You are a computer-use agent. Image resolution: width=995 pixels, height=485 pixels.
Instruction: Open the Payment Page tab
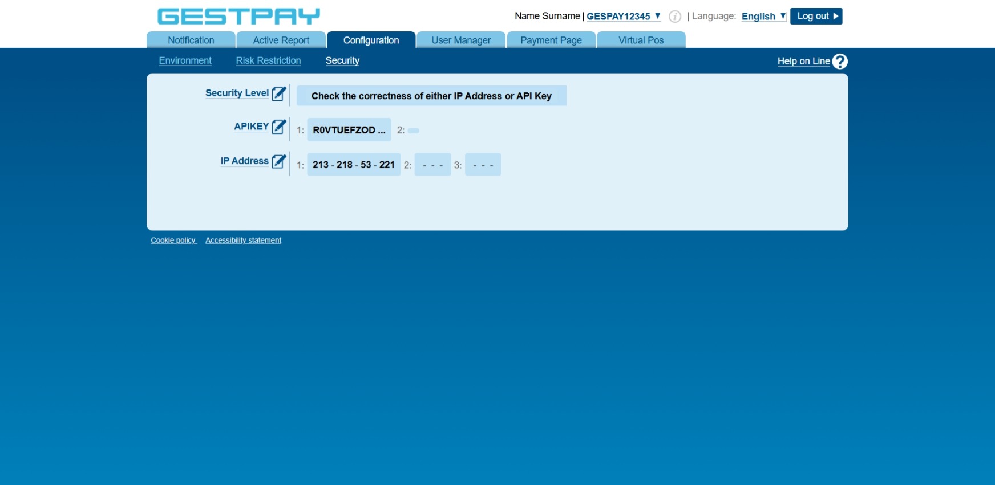coord(551,40)
